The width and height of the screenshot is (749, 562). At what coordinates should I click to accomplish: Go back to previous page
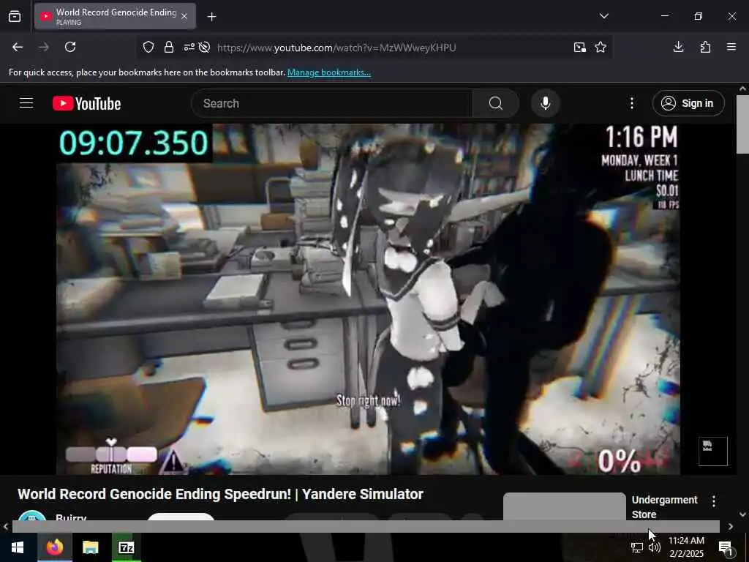(x=18, y=47)
